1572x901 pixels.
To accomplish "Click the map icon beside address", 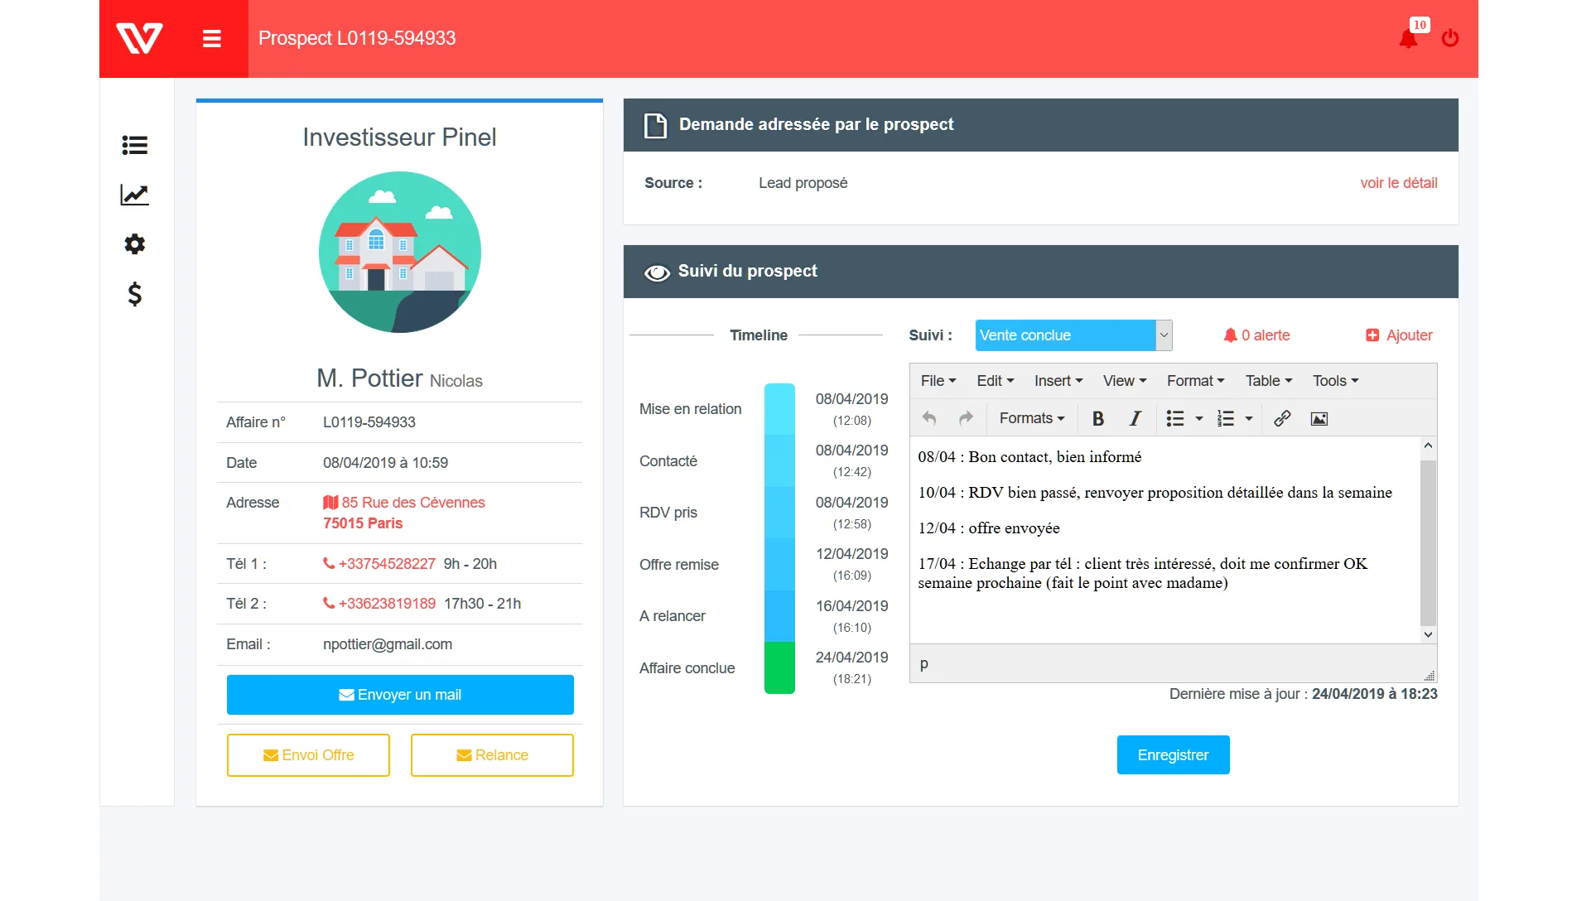I will pyautogui.click(x=330, y=502).
